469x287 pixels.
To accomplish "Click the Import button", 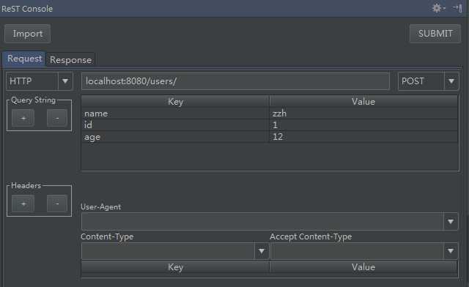I will pyautogui.click(x=28, y=34).
